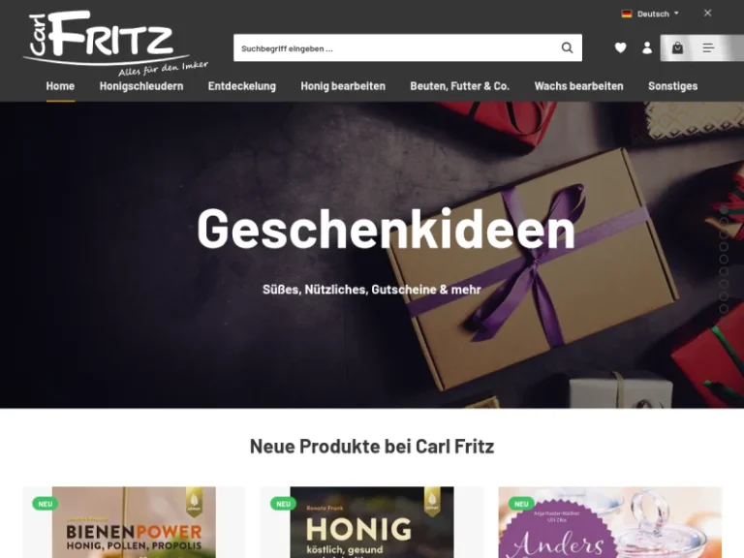Open the Bienenpower book product thumbnail
This screenshot has width=744, height=558.
(134, 522)
